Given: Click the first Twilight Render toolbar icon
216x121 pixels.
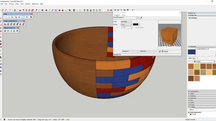Looking at the screenshot, I should (x=5, y=31).
